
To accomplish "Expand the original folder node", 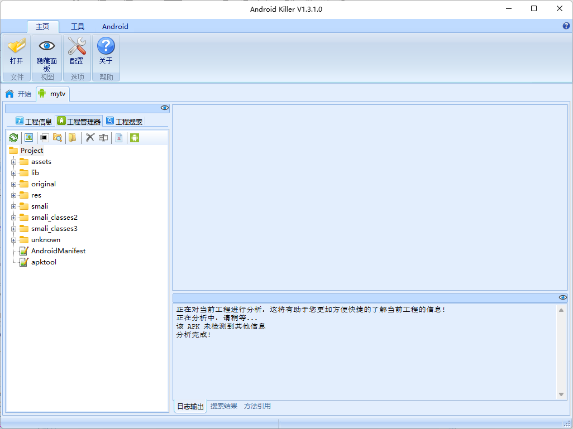I will pos(13,184).
